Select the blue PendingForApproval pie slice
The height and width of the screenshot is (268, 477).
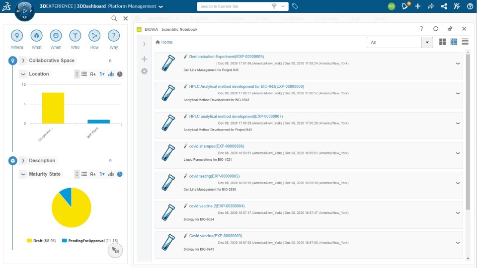[x=66, y=196]
